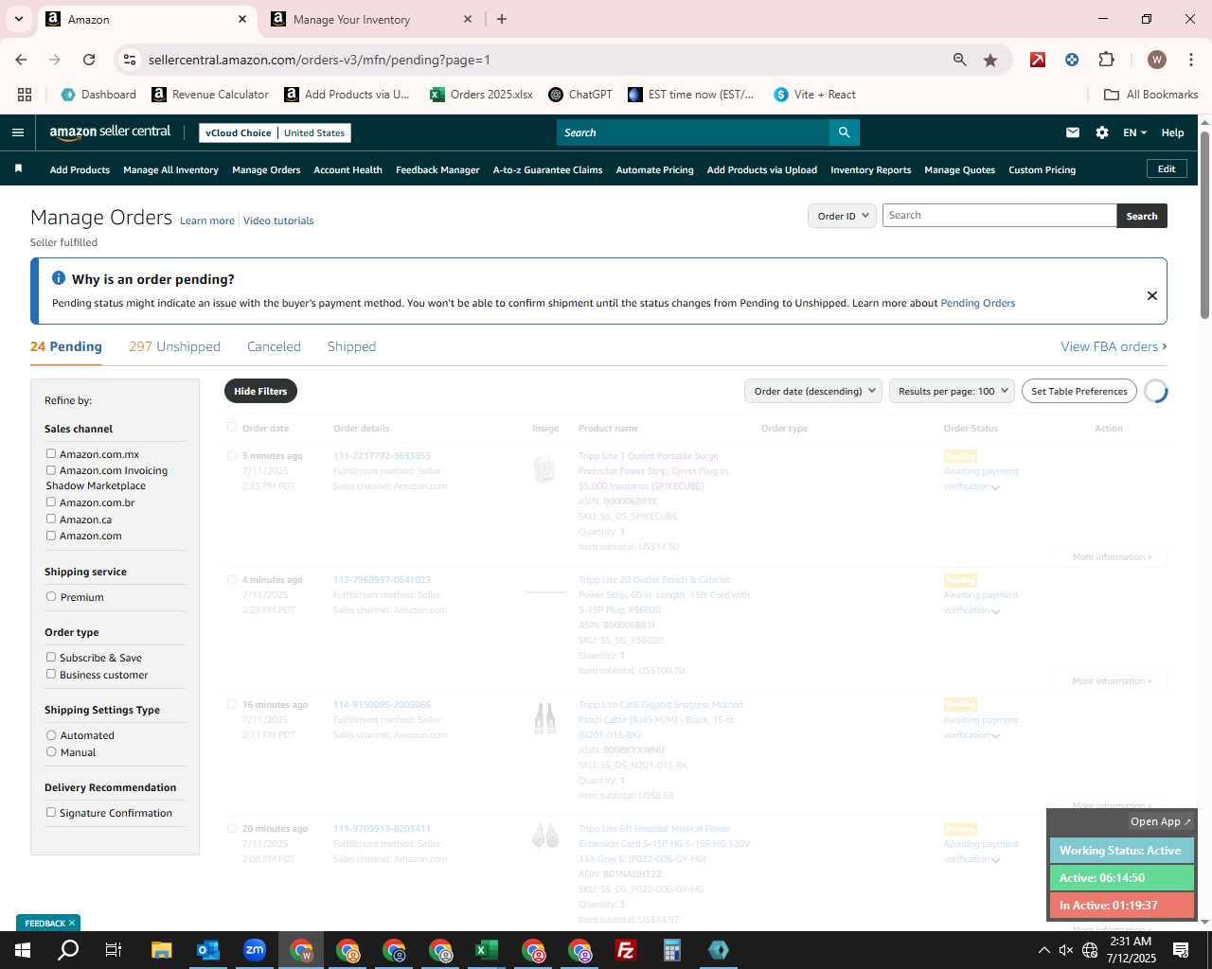
Task: Check the Subscribe & Save checkbox
Action: [51, 657]
